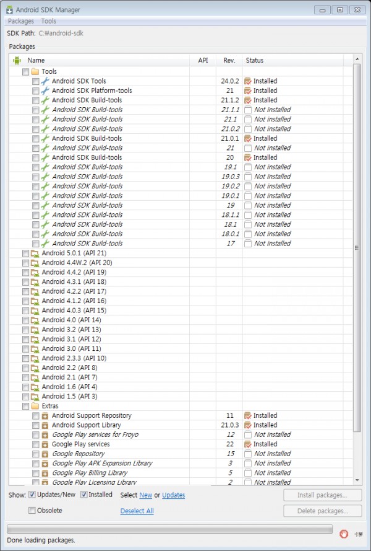The width and height of the screenshot is (371, 551).
Task: Select the Google Play Billing Library row
Action: 181,473
